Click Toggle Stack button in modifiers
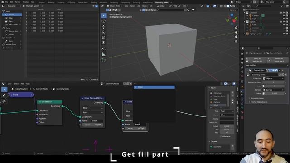290x163 pixels. [x=278, y=61]
